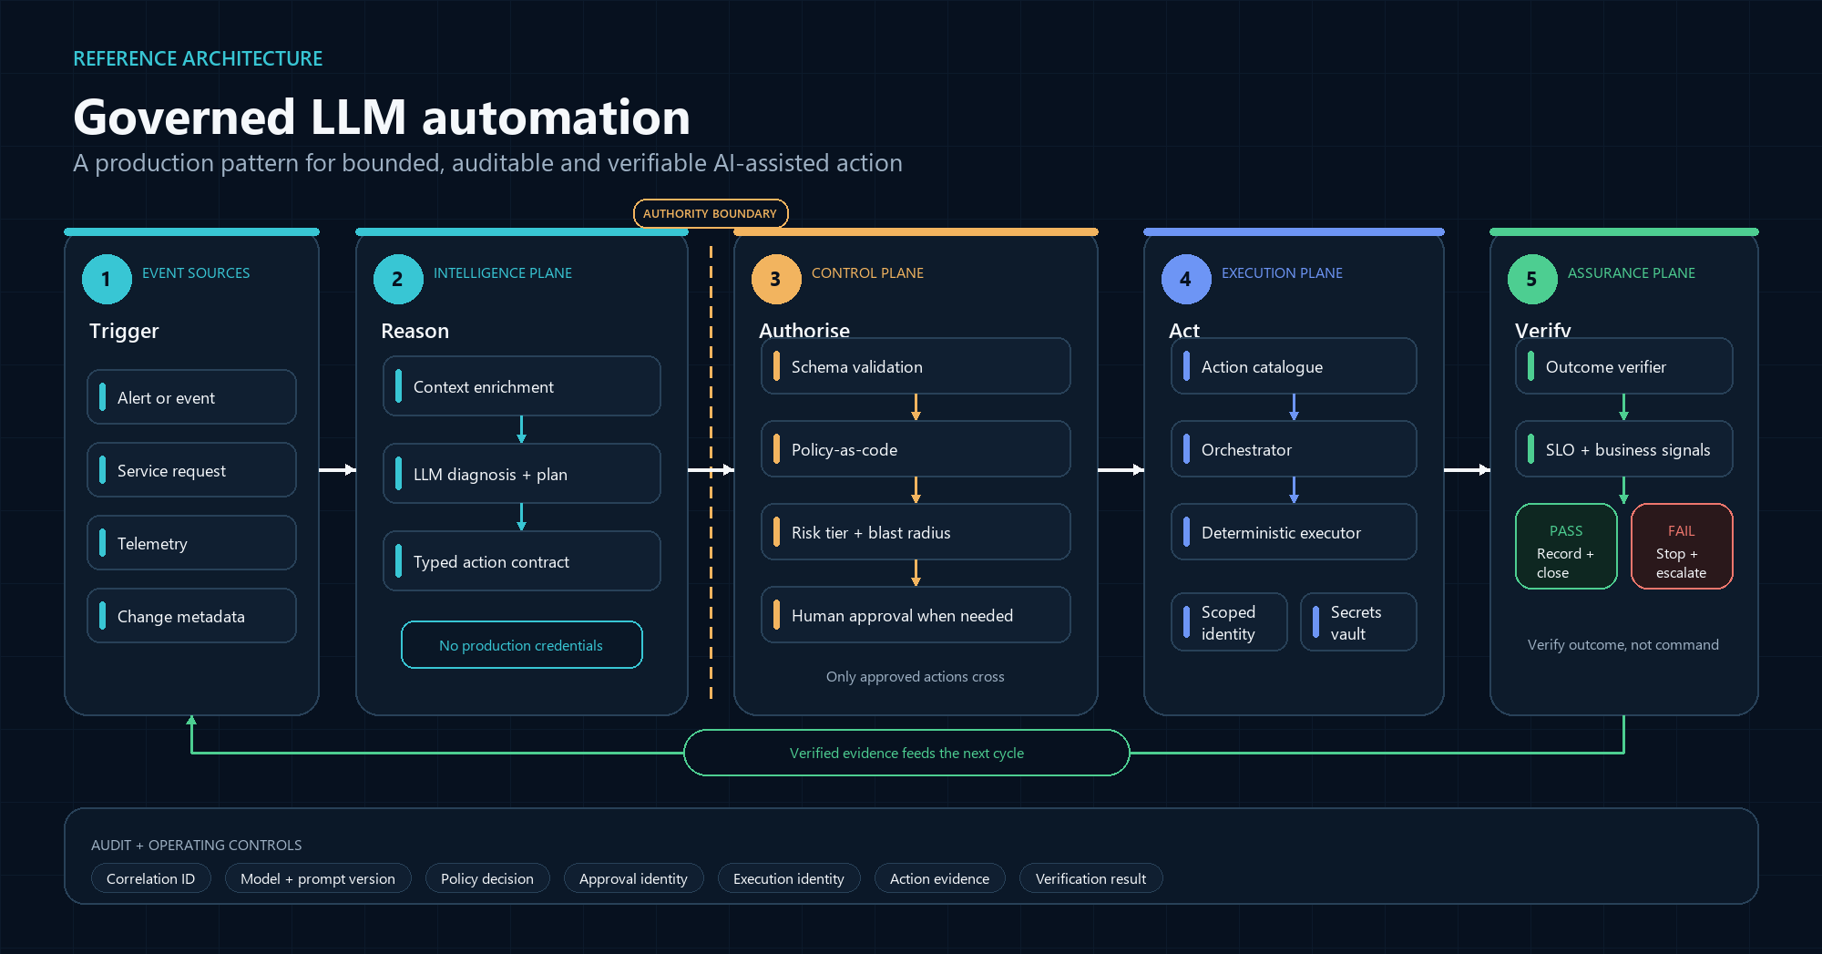The image size is (1822, 954).
Task: Click the Model + prompt version chip
Action: (x=318, y=878)
